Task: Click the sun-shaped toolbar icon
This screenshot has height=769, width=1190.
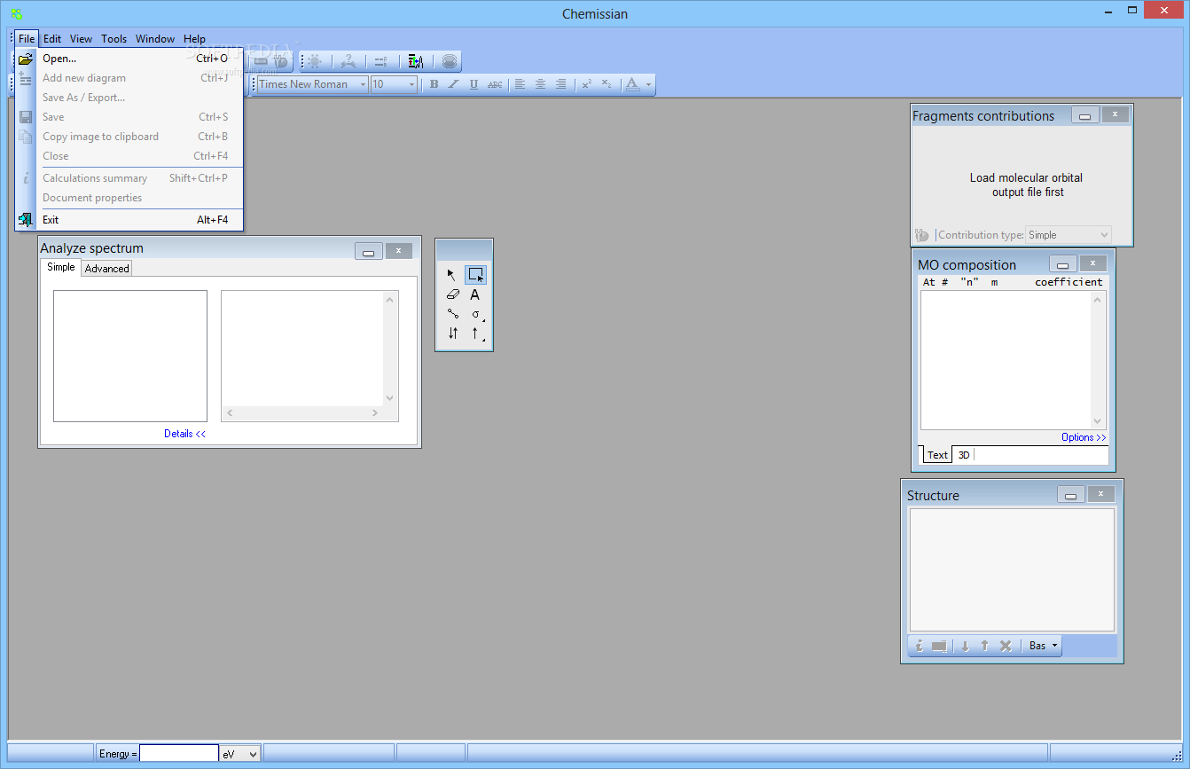Action: click(x=315, y=61)
